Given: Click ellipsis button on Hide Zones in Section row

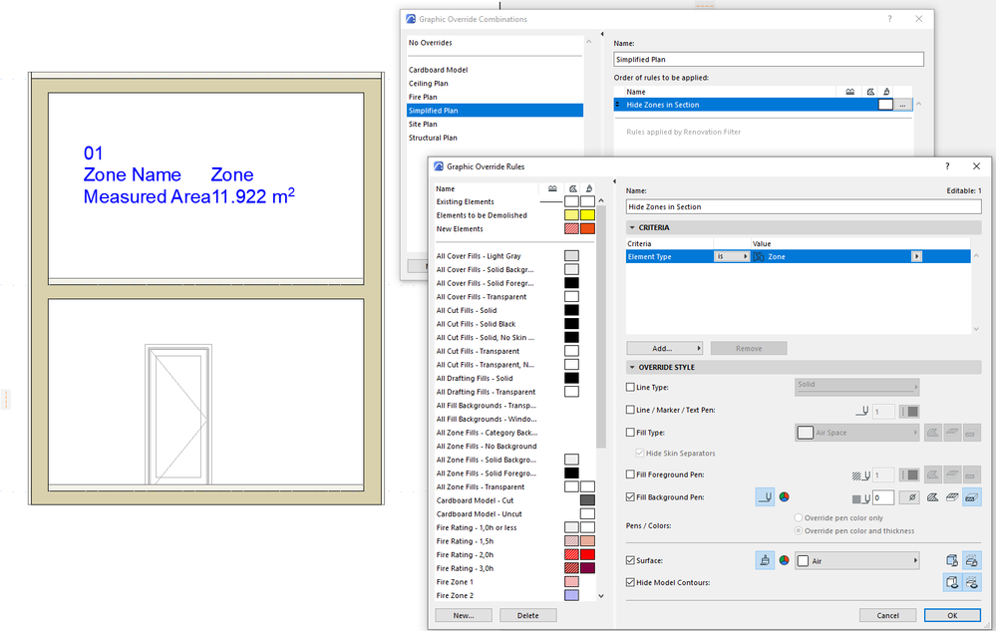Looking at the screenshot, I should [x=902, y=106].
